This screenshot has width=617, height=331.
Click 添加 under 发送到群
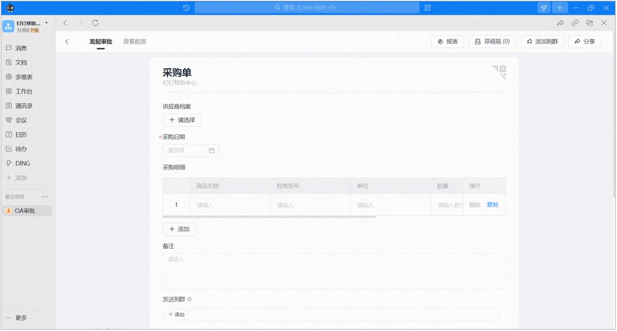(x=177, y=314)
